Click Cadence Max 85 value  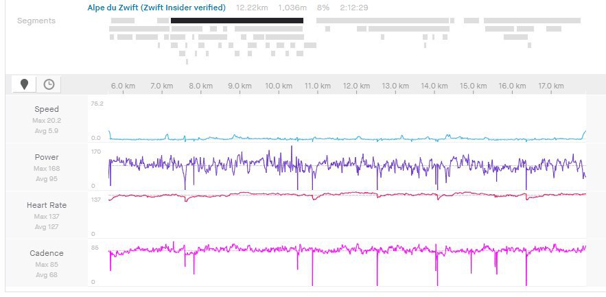tap(47, 265)
